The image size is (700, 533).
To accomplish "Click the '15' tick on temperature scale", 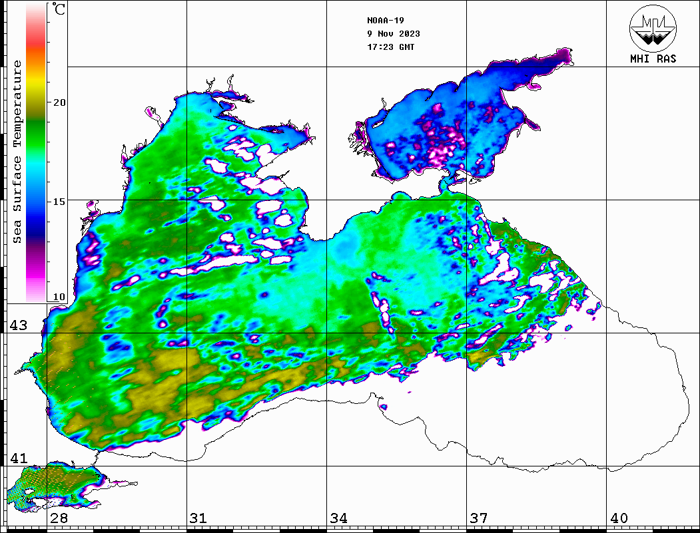I will pyautogui.click(x=59, y=202).
